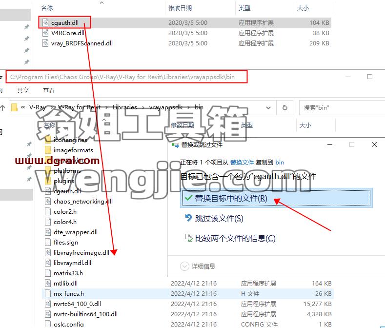
Task: Click the chaos_networking.dll file icon
Action: click(48, 202)
